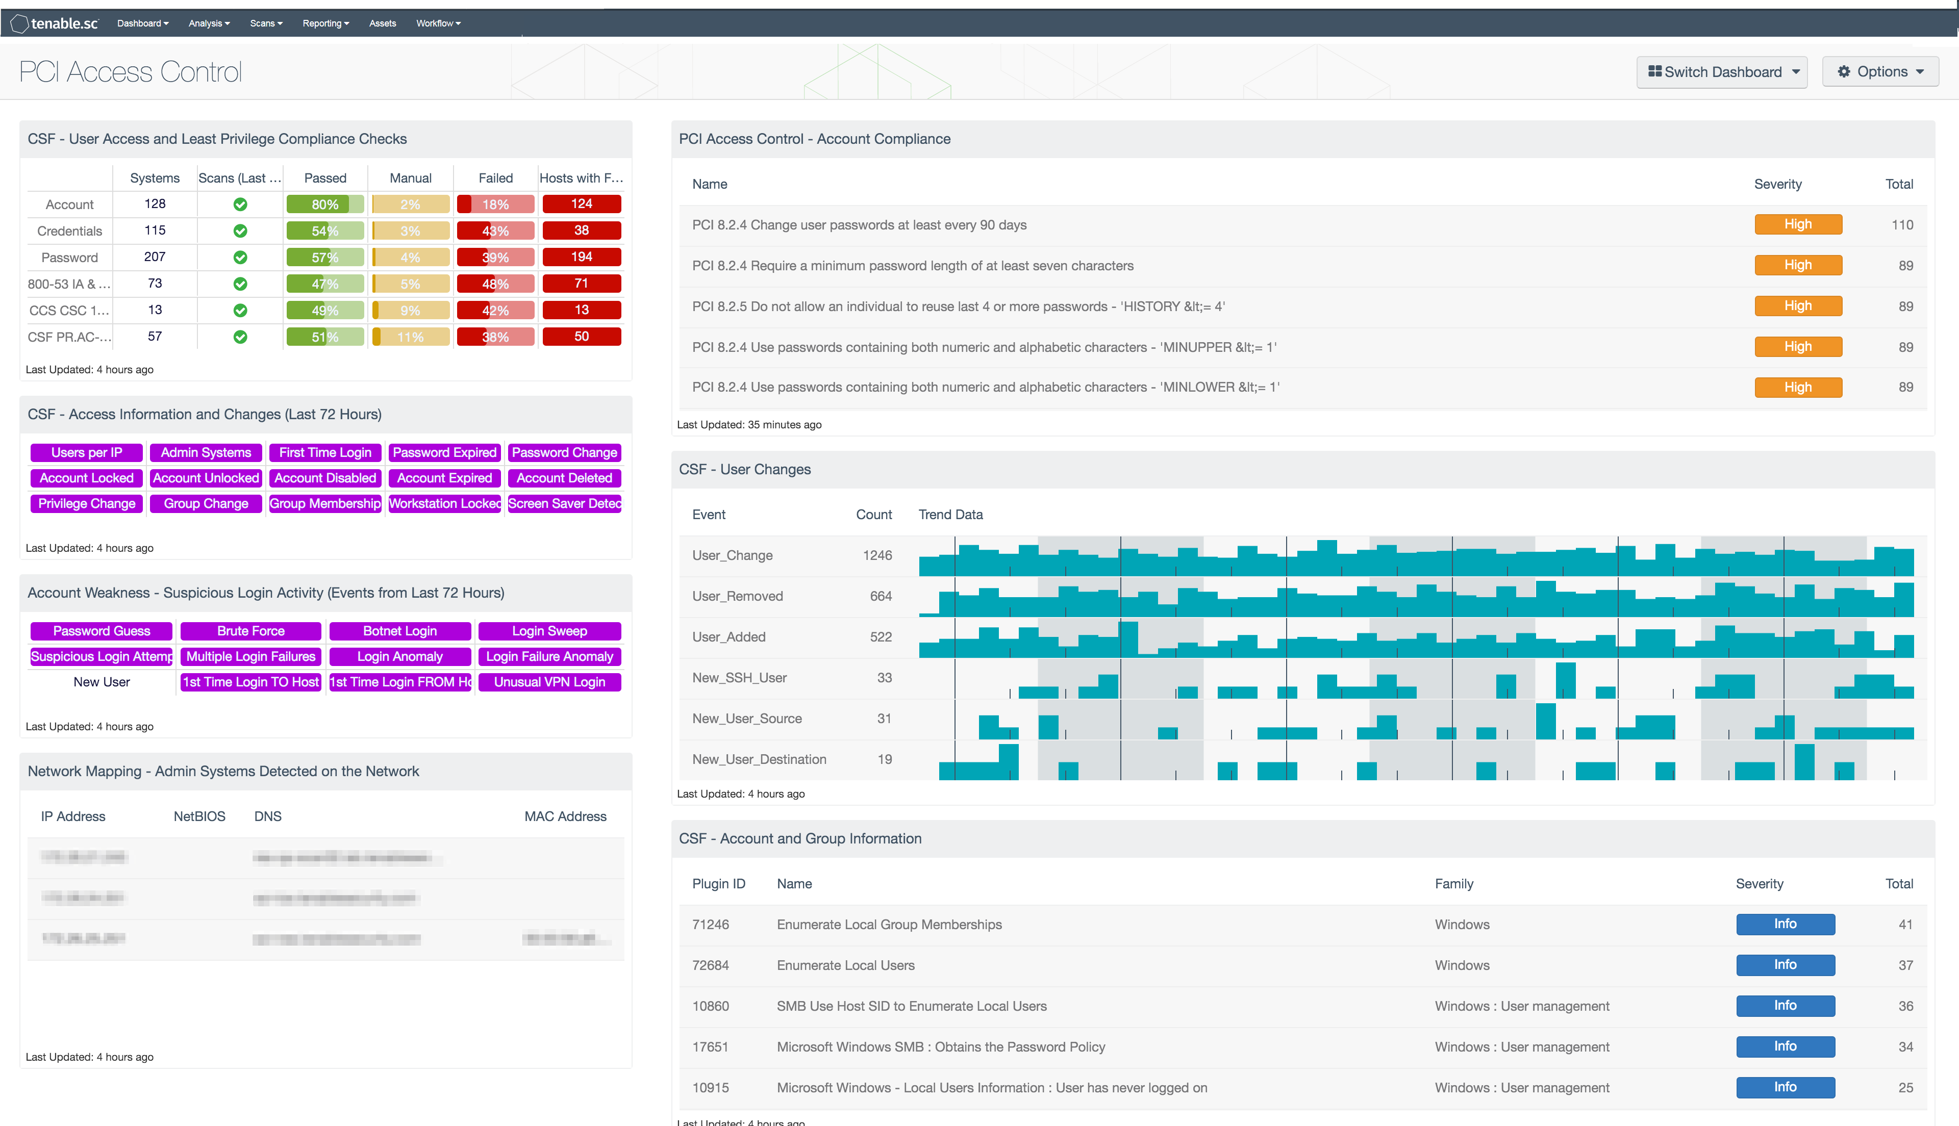Click the green check in Credentials row

click(x=240, y=231)
